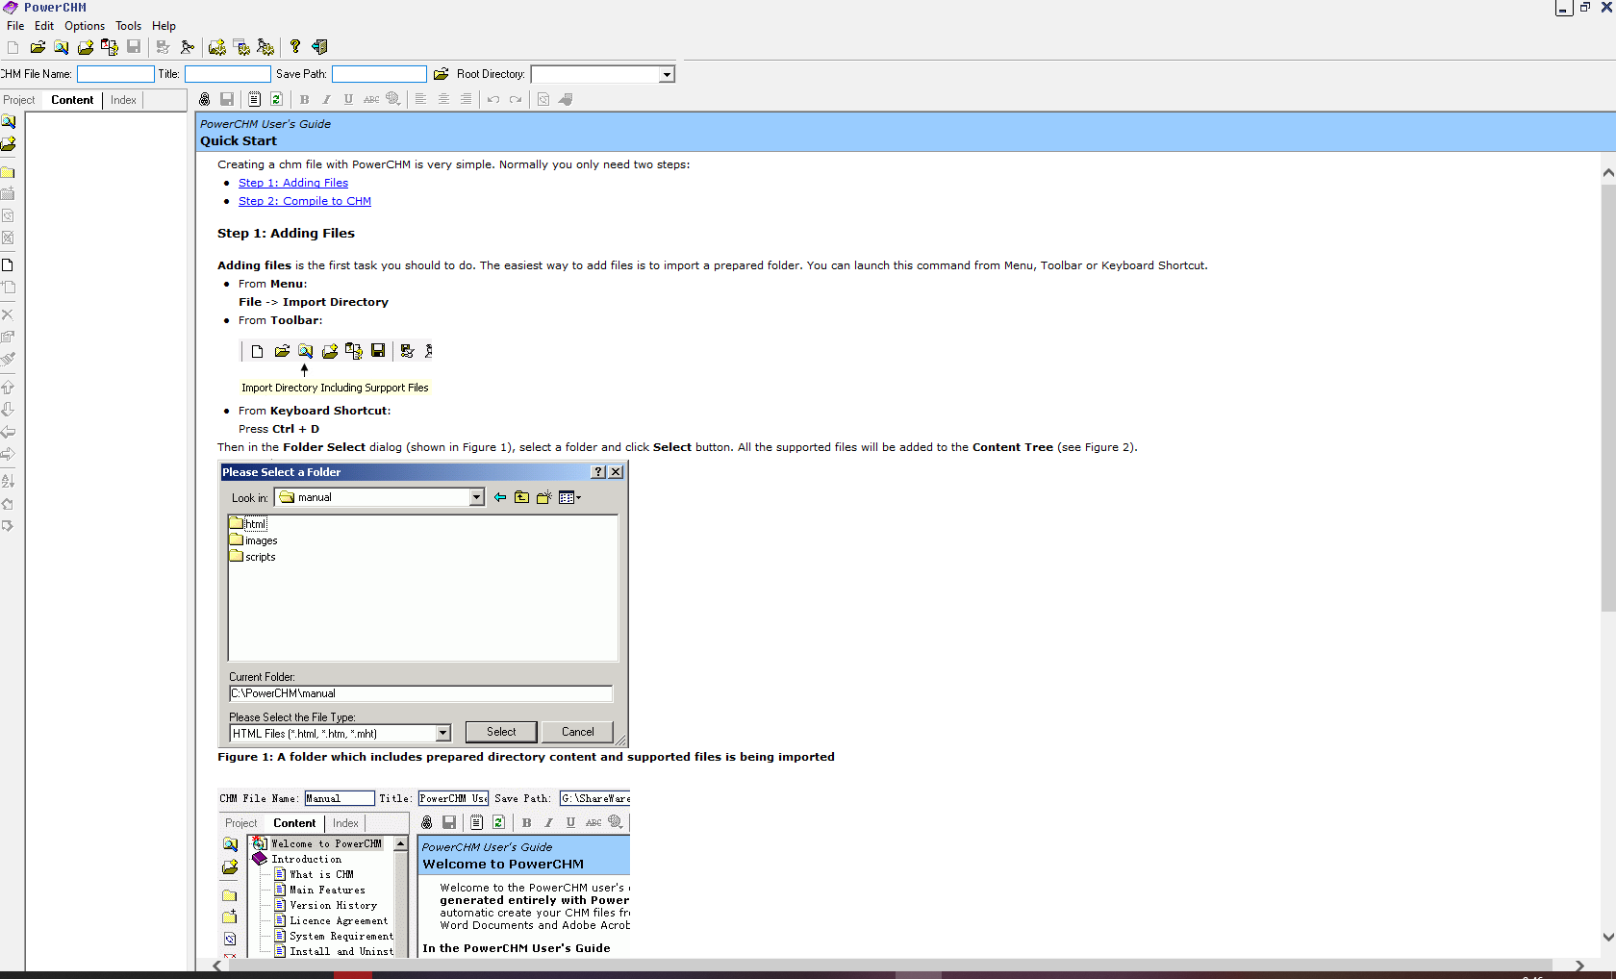Switch to the Project tab

[x=19, y=100]
